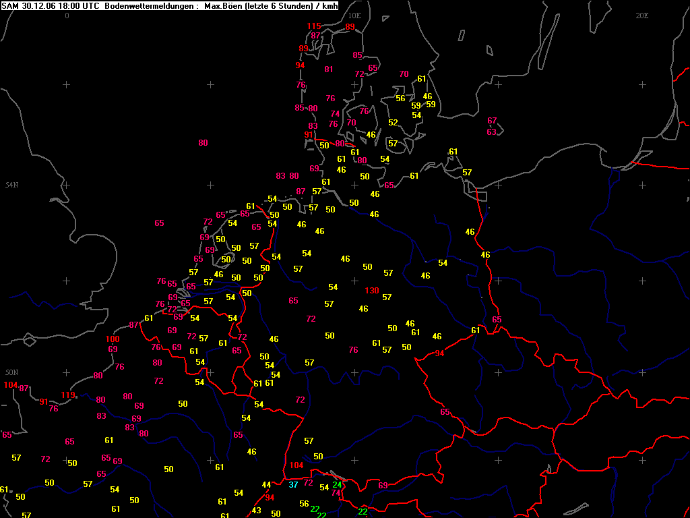Select the cyan 37 gust value

click(x=294, y=485)
